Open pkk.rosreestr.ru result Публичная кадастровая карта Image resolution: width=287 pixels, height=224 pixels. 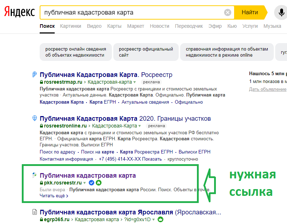click(x=88, y=176)
